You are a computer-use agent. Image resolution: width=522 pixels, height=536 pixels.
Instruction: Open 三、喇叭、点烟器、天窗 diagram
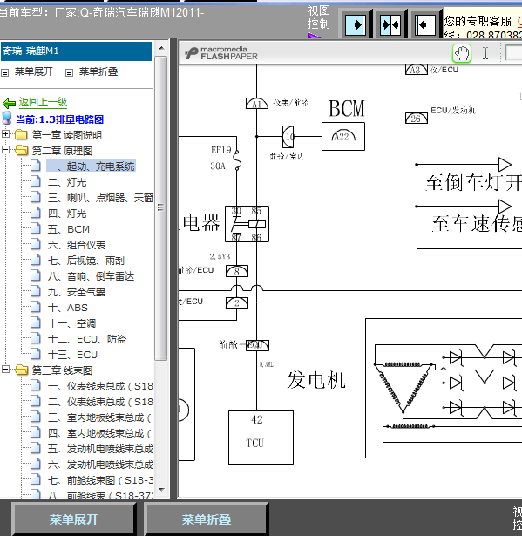(100, 198)
